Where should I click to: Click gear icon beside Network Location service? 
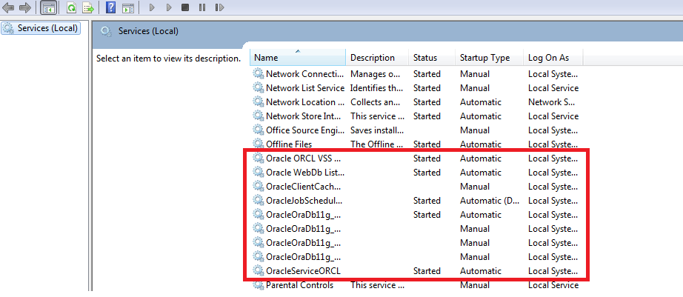click(x=259, y=102)
